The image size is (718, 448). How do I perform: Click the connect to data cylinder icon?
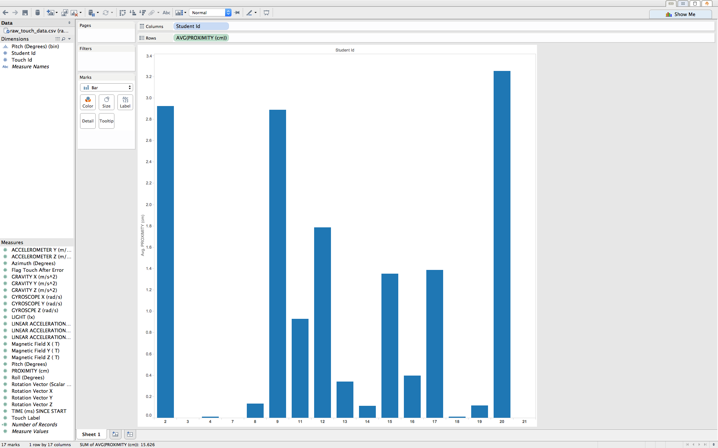click(37, 13)
